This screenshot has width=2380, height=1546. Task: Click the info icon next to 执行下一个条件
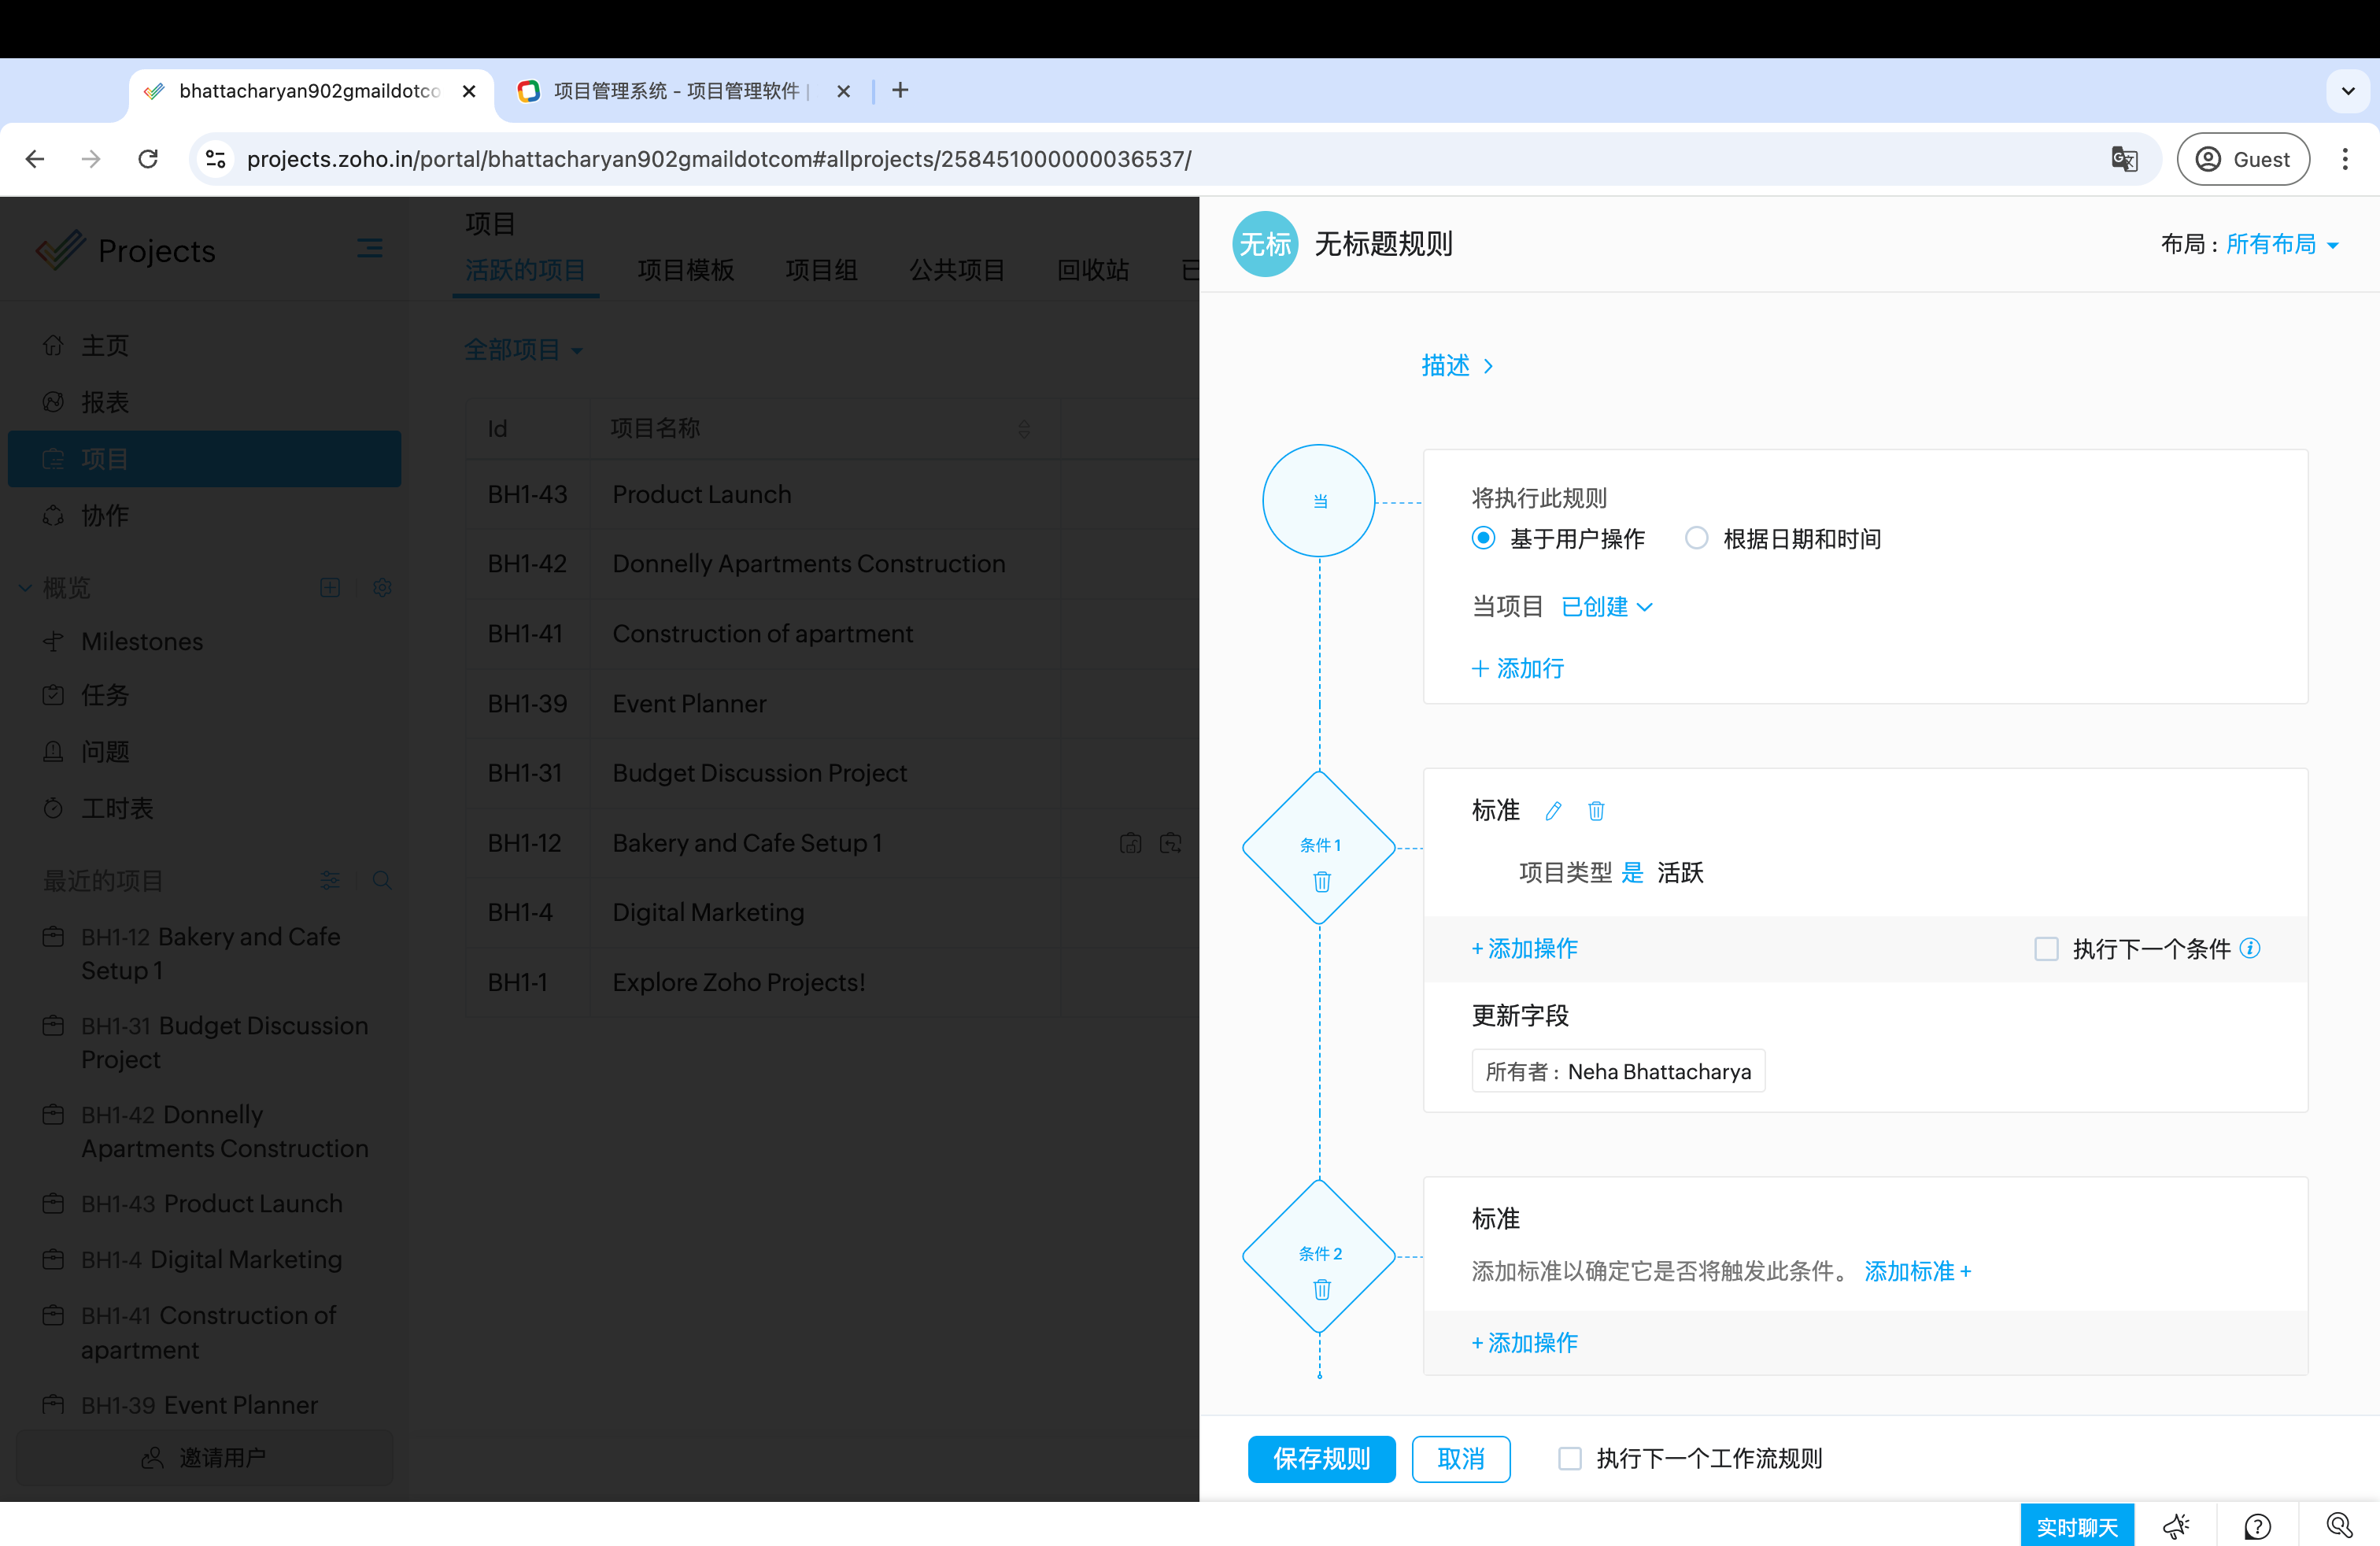pyautogui.click(x=2250, y=948)
